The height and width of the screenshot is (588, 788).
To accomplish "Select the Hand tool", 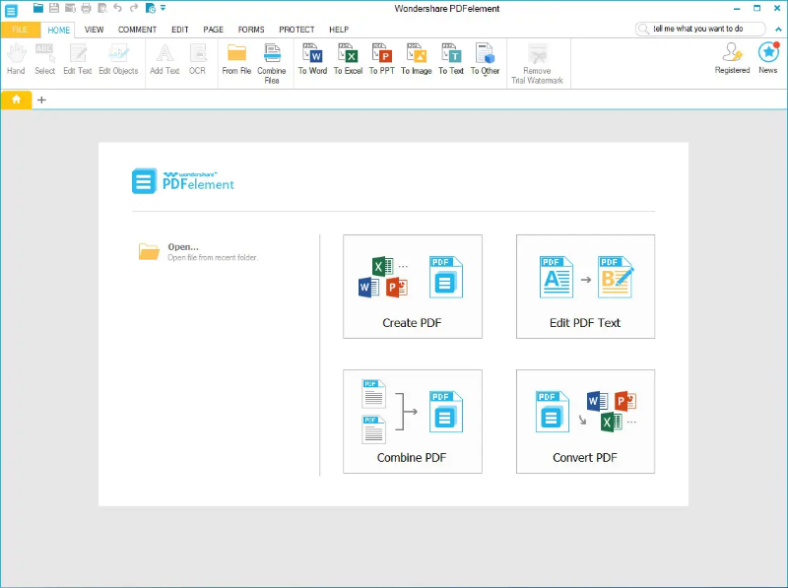I will click(16, 61).
